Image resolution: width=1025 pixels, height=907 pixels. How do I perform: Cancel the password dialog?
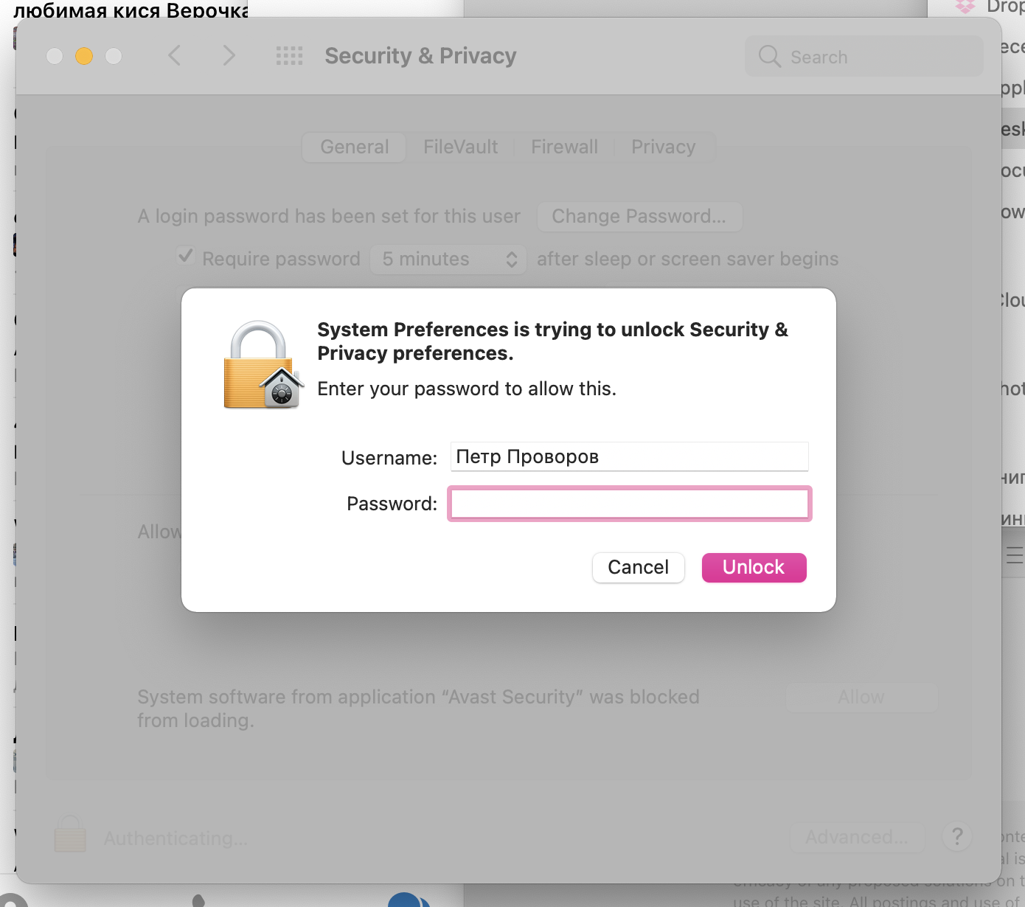638,567
